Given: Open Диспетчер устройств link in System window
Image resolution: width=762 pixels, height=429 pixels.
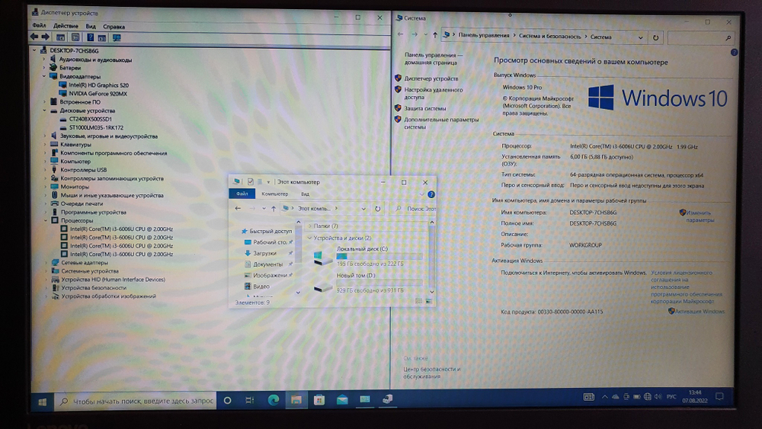Looking at the screenshot, I should [x=431, y=78].
